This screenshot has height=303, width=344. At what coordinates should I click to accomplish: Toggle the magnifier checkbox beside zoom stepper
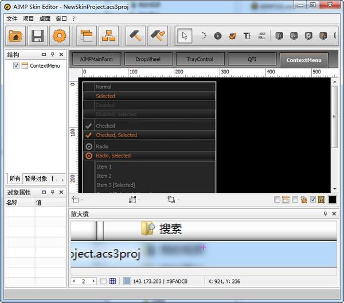point(103,281)
